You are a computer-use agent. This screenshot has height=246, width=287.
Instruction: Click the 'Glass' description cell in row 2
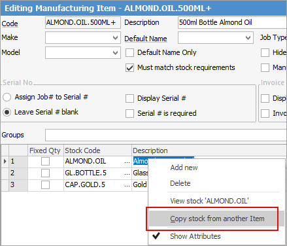[140, 173]
